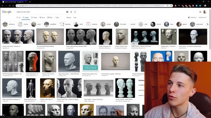The width and height of the screenshot is (211, 118).
Task: Open the full-body Artist's Mannequin figure thumbnail
Action: [x=31, y=88]
